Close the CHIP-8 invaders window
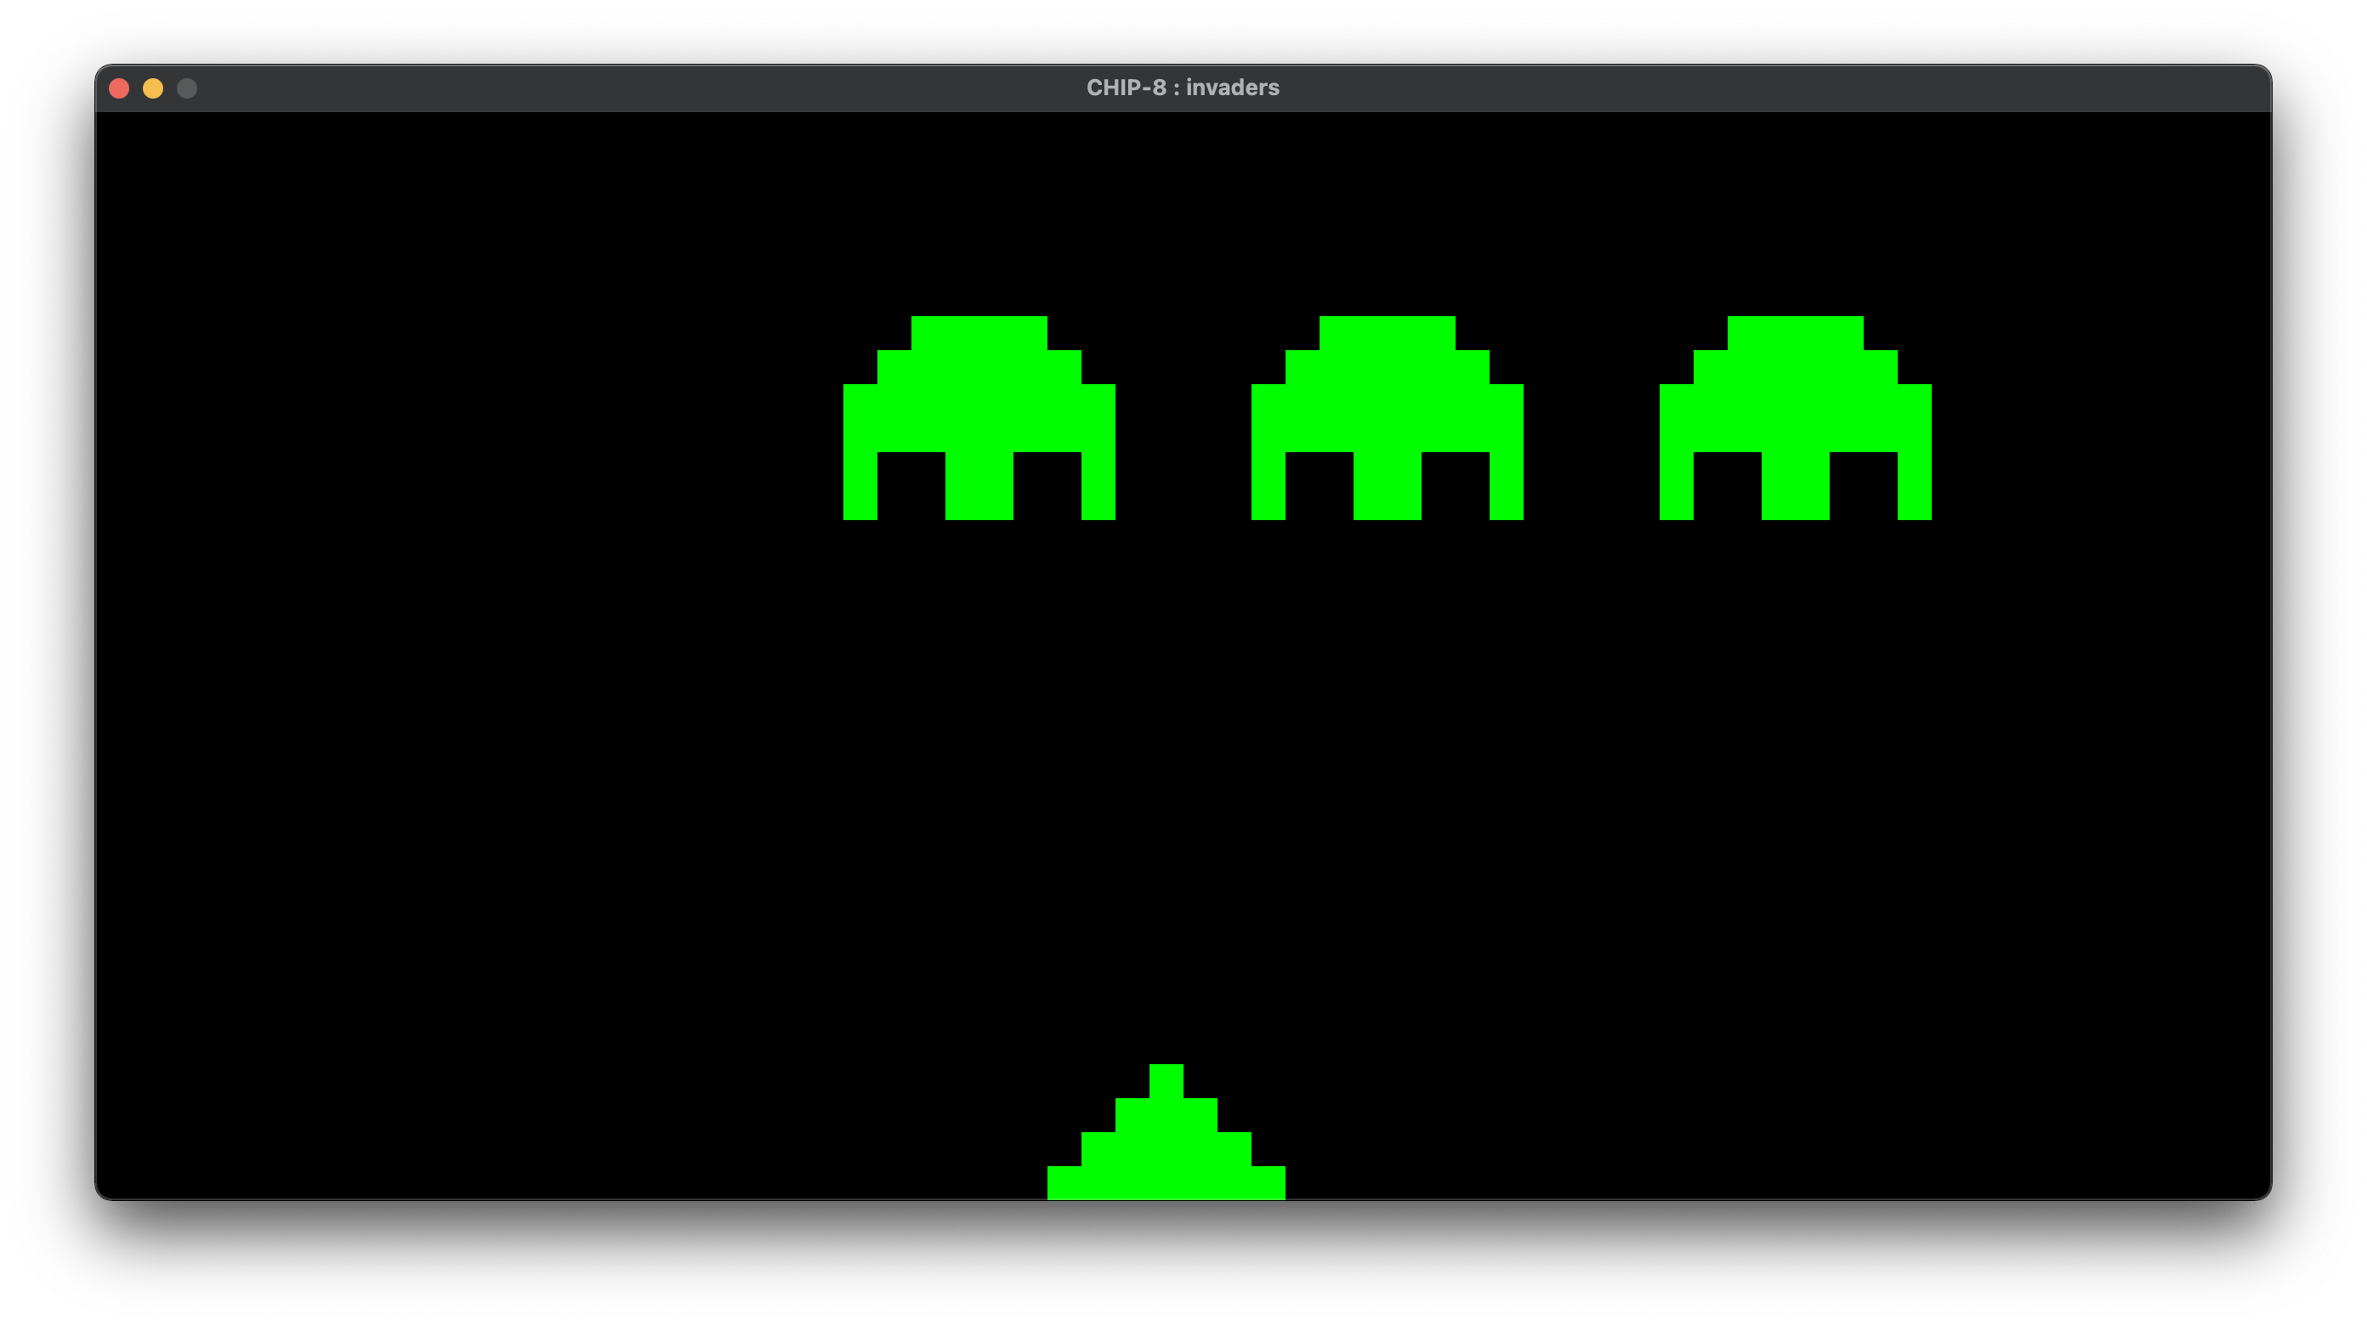Image resolution: width=2367 pixels, height=1326 pixels. [x=119, y=88]
